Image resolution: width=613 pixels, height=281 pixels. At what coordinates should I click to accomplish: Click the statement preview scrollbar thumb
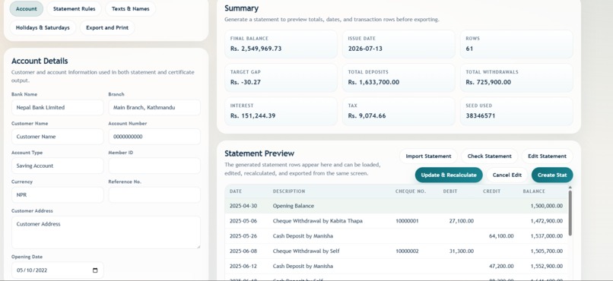click(570, 213)
